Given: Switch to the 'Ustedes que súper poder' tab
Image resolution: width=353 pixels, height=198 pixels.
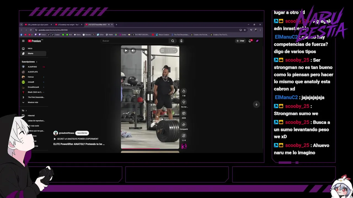Looking at the screenshot, I should tap(38, 25).
